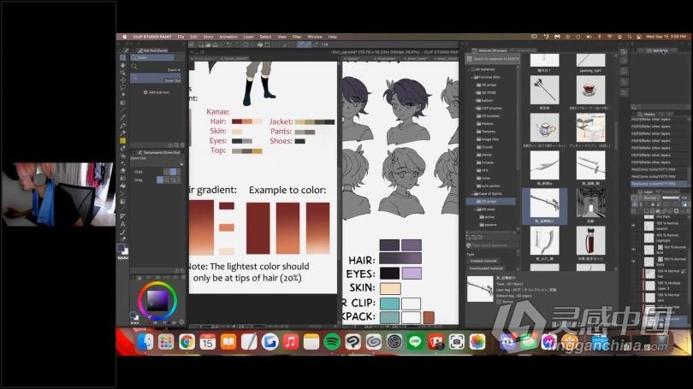Open LINE from the dock
The image size is (693, 389).
[415, 342]
